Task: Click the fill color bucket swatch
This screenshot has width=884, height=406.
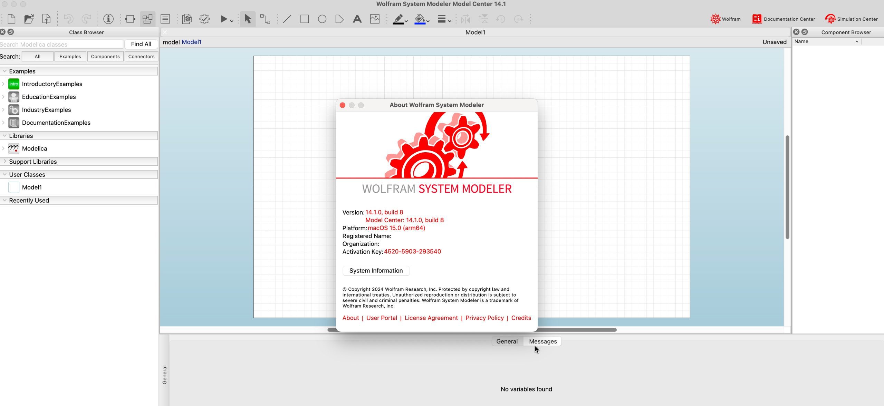Action: pyautogui.click(x=420, y=19)
